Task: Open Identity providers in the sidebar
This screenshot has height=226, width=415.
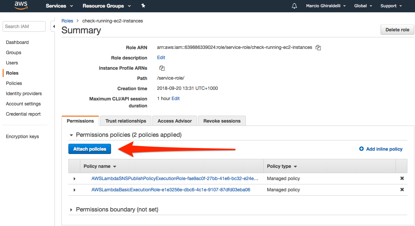Action: [x=24, y=94]
